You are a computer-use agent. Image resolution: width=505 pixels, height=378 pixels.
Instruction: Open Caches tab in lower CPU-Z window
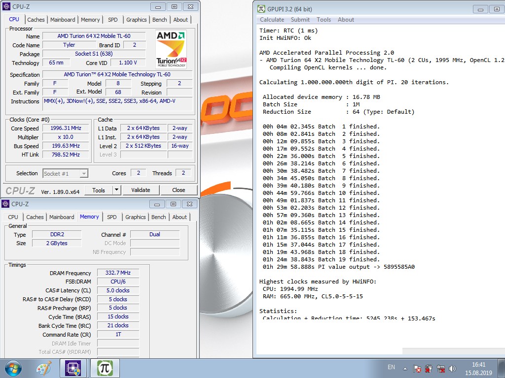pos(35,217)
